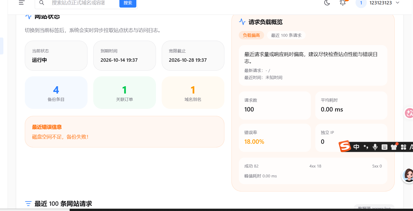Select the 宽限截止 2026-10-28 19:37 value
This screenshot has height=211, width=413.
[188, 60]
